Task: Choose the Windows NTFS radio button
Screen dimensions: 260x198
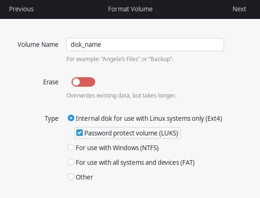Action: click(71, 147)
